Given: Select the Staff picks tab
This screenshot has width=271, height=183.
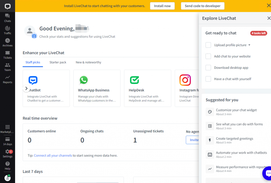Looking at the screenshot, I should click(x=33, y=62).
